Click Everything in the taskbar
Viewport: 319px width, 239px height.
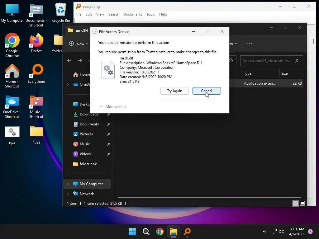(x=187, y=232)
